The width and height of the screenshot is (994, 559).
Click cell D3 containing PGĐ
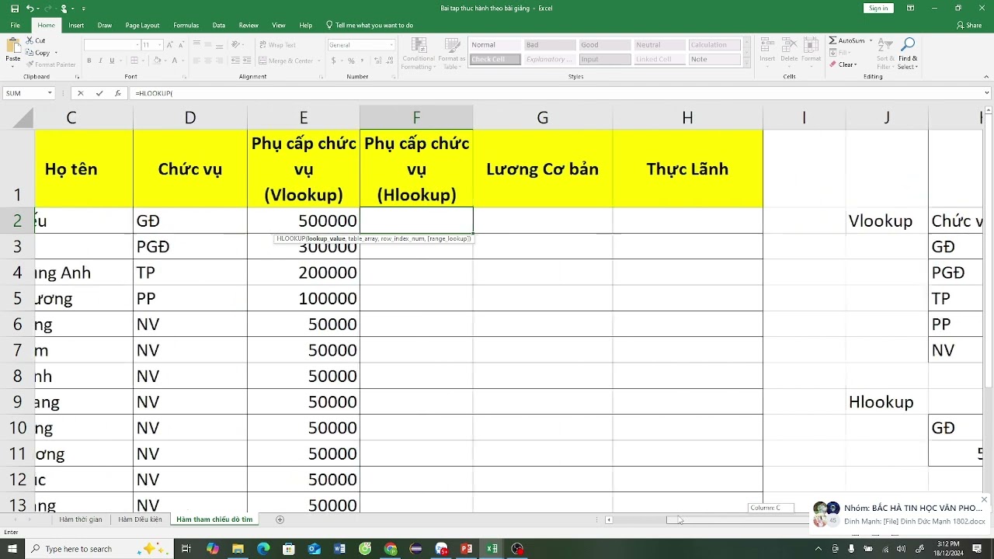[190, 246]
